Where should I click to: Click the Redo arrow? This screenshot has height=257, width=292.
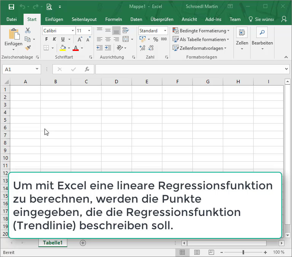coord(36,7)
